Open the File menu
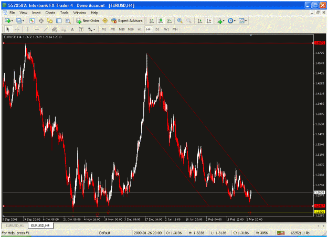 [x=12, y=13]
